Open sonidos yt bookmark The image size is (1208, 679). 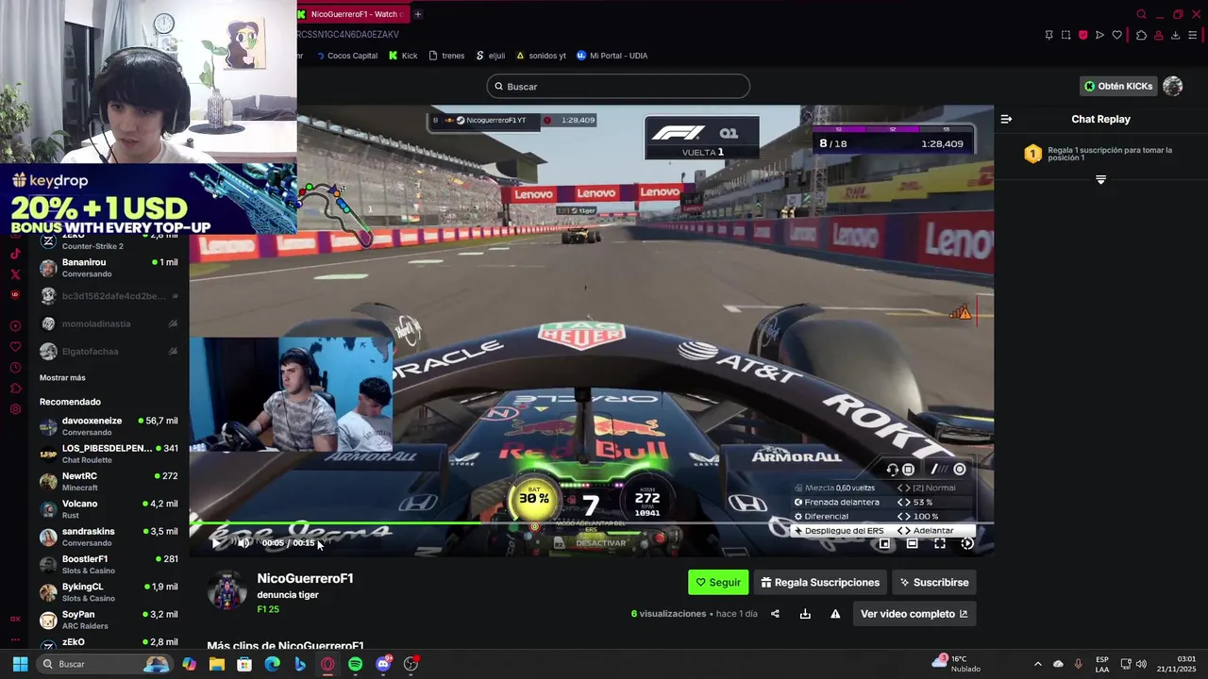coord(541,56)
